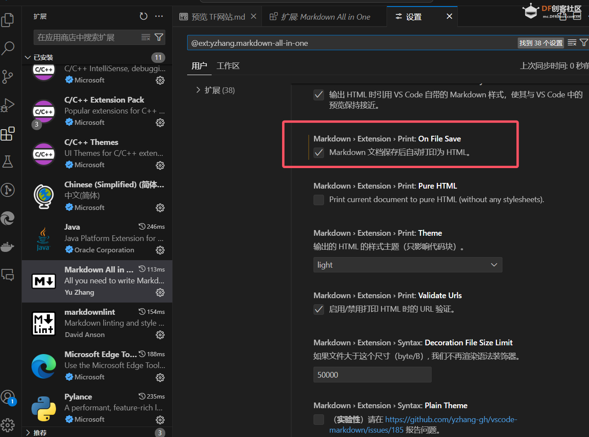The width and height of the screenshot is (589, 437).
Task: Select the Markdown All in One extension
Action: 97,281
